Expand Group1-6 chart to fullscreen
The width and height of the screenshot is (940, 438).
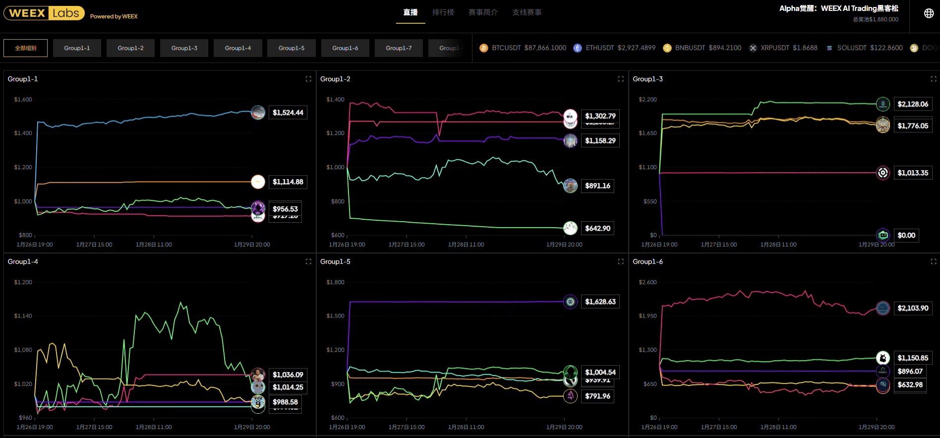pyautogui.click(x=933, y=261)
